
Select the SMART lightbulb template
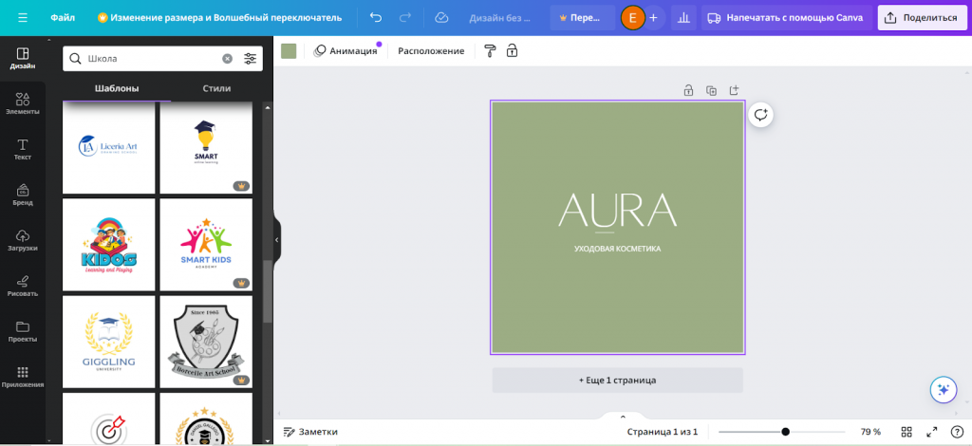tap(206, 147)
